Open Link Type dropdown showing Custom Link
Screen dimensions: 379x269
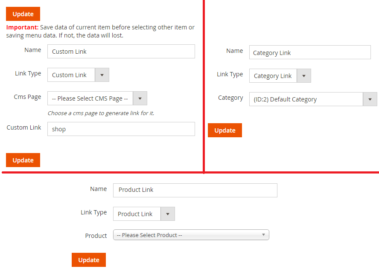(71, 75)
